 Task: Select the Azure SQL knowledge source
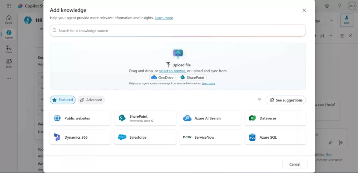(x=275, y=137)
